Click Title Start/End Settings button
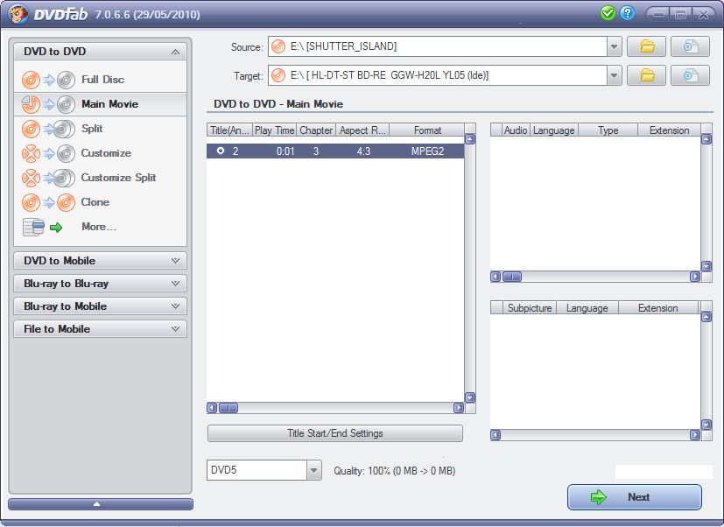Viewport: 724px width, 527px height. click(335, 433)
